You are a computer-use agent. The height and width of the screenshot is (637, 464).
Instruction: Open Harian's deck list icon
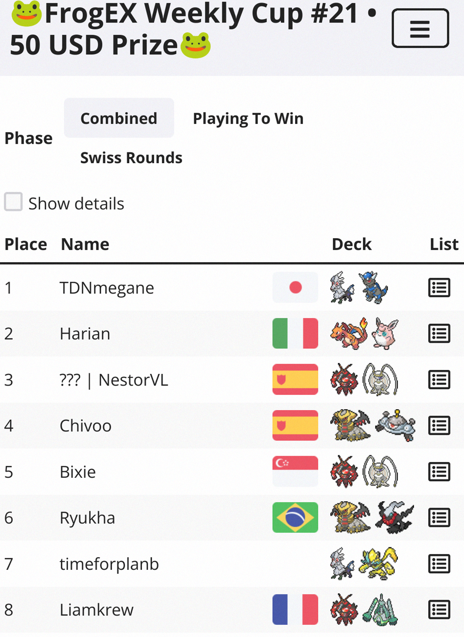tap(439, 334)
